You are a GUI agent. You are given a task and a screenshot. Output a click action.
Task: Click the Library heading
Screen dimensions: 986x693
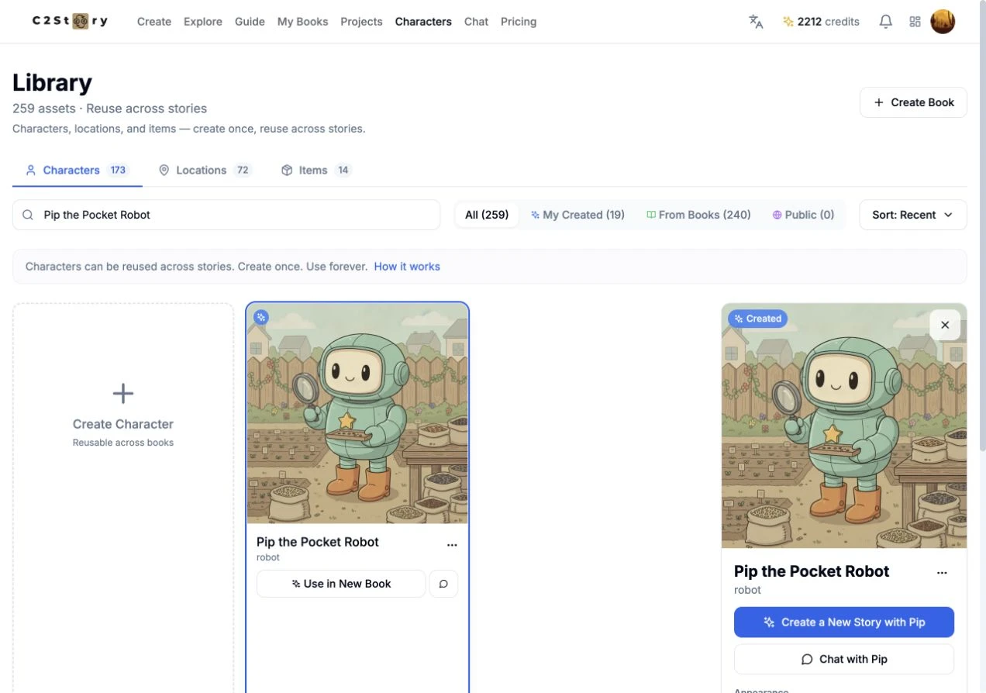[x=52, y=82]
